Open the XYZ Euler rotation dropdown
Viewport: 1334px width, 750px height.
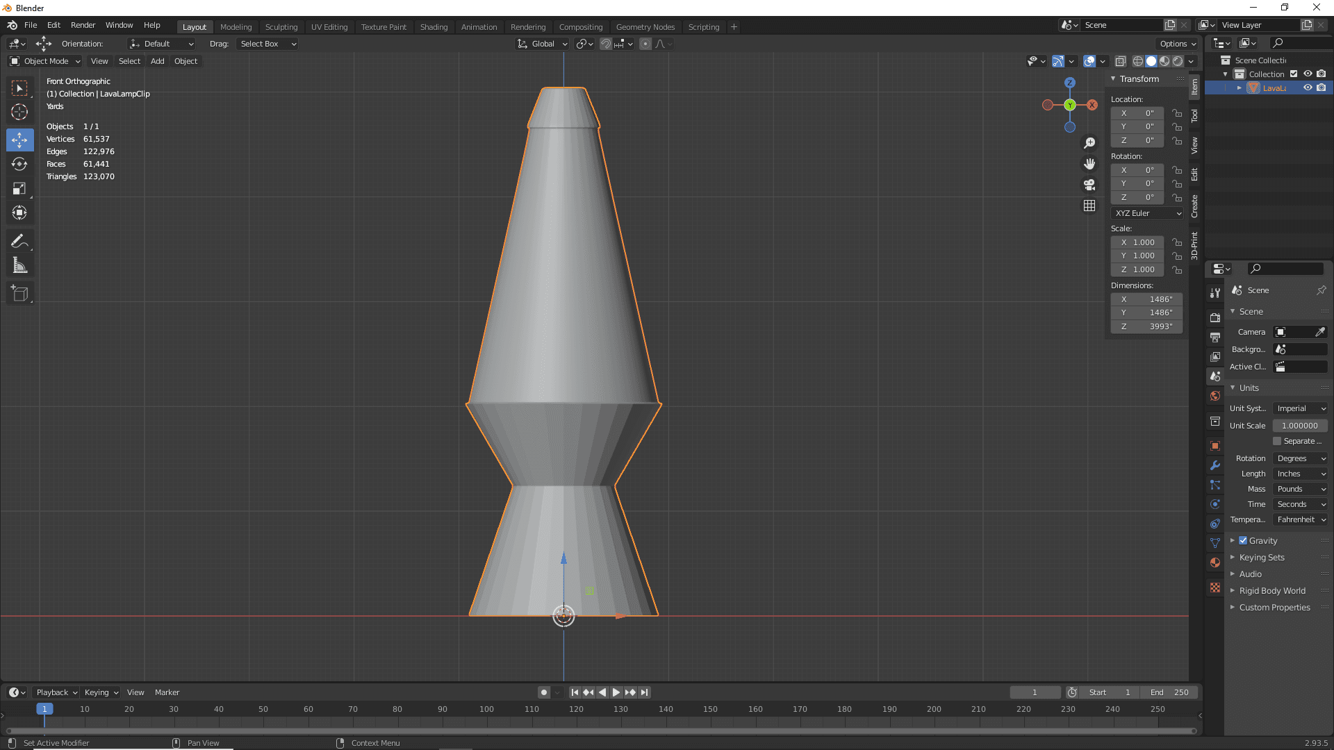click(1148, 212)
